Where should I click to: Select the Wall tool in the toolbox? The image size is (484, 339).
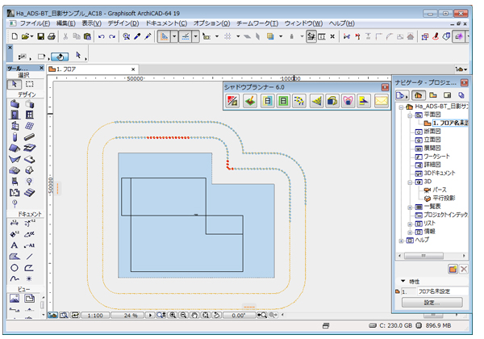tap(15, 104)
